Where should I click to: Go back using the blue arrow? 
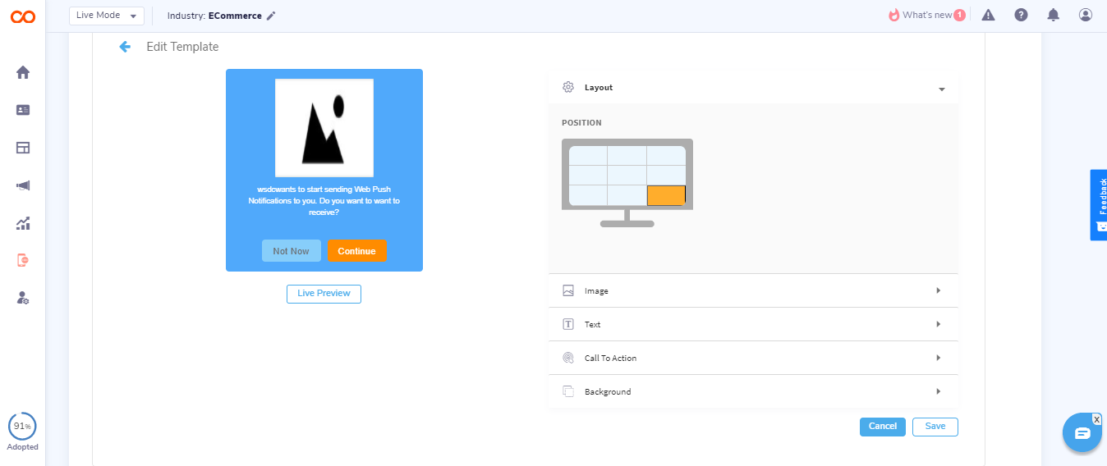coord(125,47)
